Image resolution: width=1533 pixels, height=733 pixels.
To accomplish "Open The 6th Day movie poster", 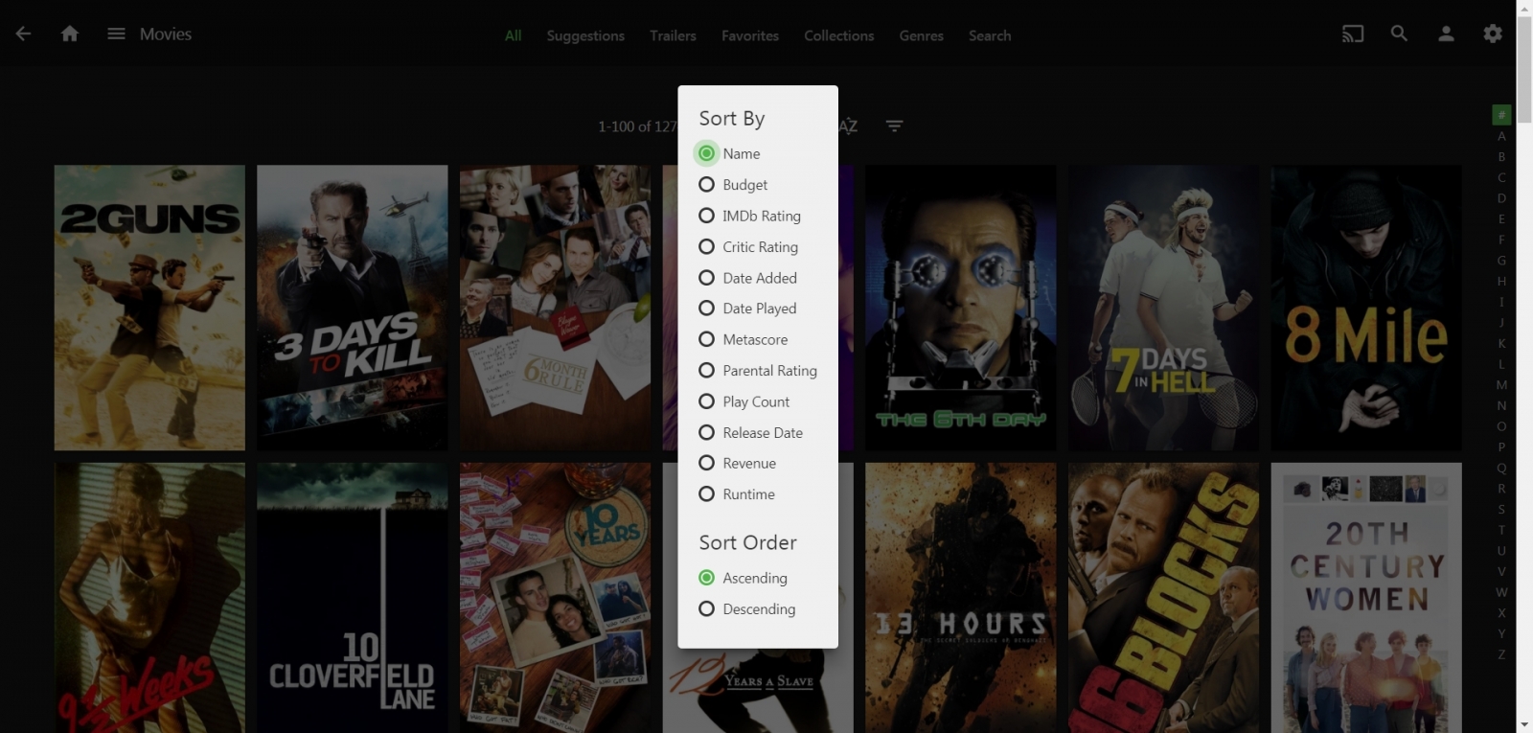I will (961, 308).
